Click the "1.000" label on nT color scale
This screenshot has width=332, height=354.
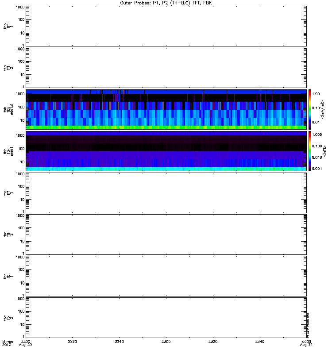[x=317, y=135]
